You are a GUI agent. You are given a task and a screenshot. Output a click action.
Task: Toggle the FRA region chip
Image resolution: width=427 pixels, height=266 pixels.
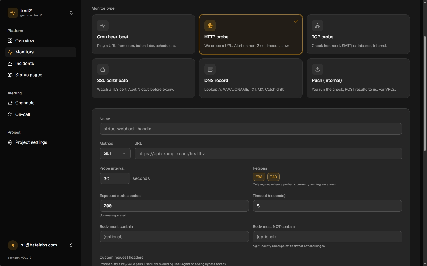click(259, 177)
